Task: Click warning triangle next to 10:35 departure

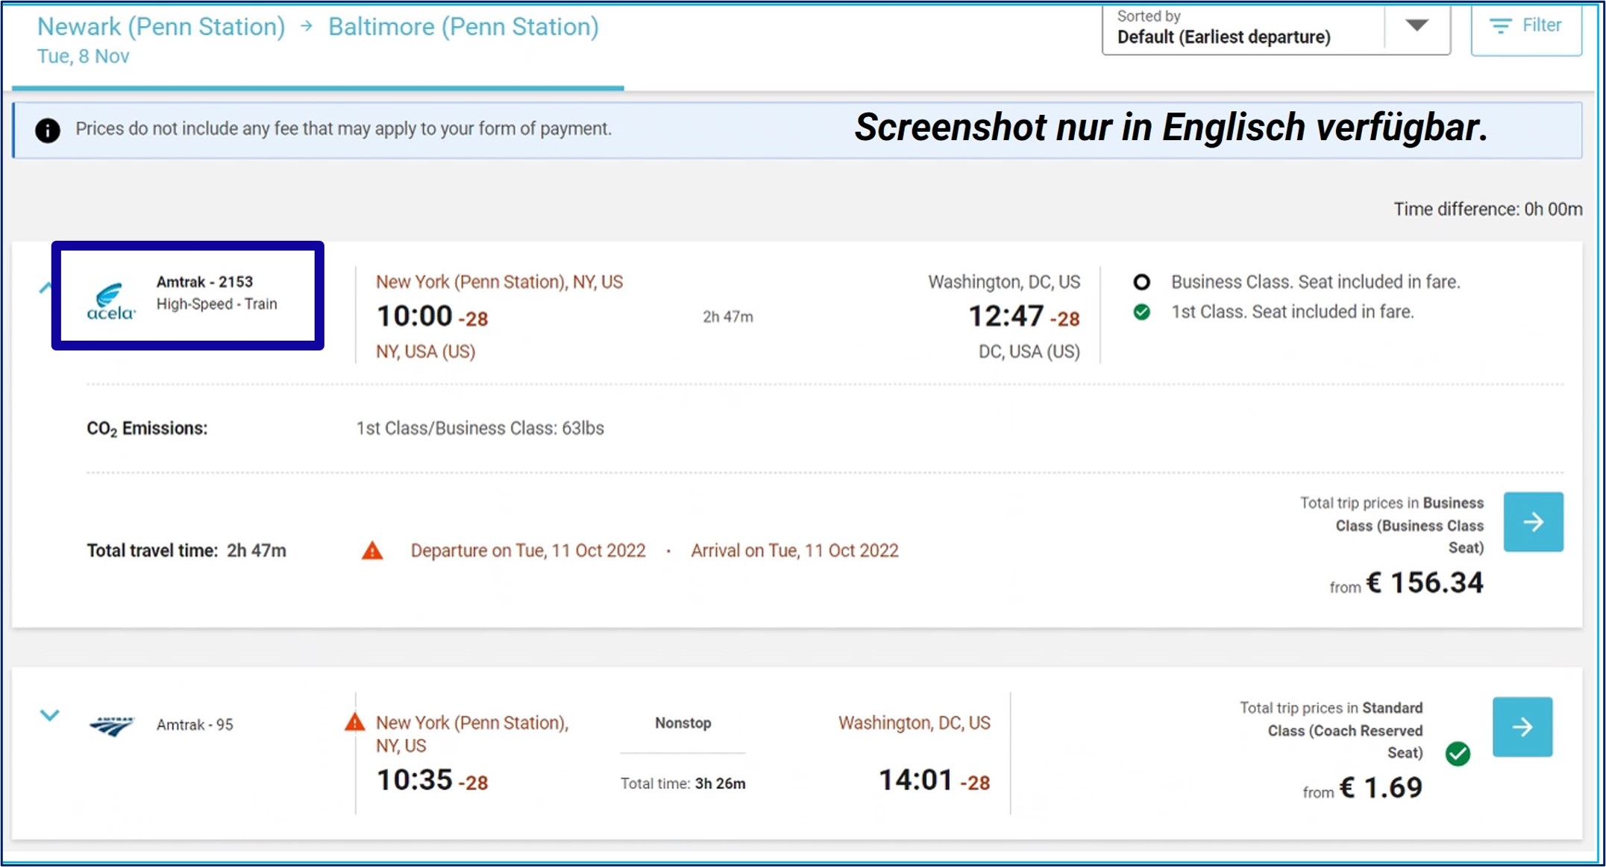Action: point(355,722)
